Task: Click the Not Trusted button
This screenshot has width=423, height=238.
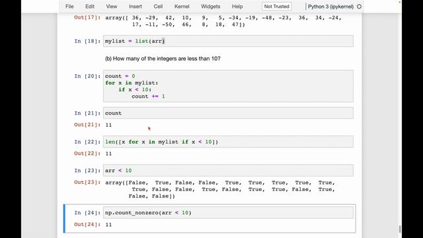Action: point(276,7)
